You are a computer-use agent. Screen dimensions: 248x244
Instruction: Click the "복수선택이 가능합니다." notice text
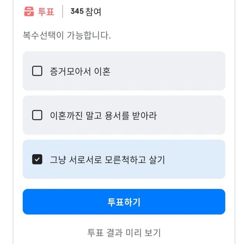coord(67,36)
